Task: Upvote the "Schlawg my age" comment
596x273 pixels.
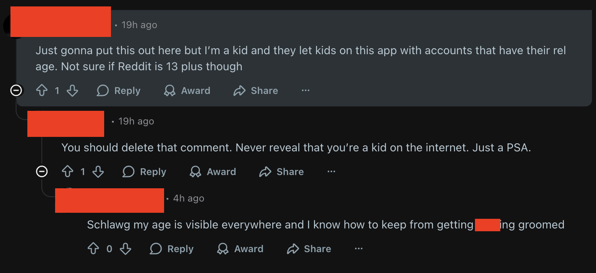Action: tap(93, 249)
